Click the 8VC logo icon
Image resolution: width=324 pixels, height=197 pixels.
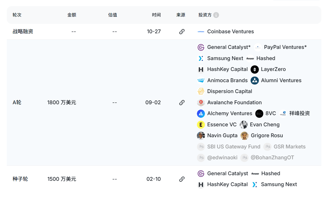pyautogui.click(x=259, y=114)
